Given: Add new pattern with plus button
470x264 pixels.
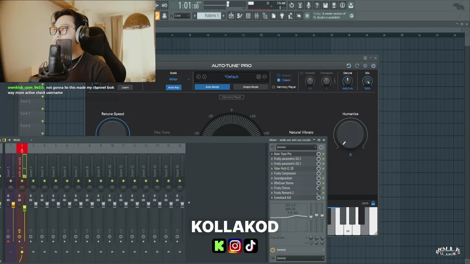Looking at the screenshot, I should (223, 16).
